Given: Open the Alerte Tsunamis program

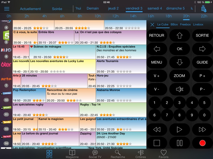Looking at the screenshot, I should pyautogui.click(x=121, y=66).
